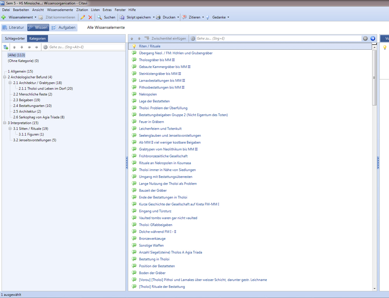
Task: Open the Bearbeiten menu
Action: [21, 10]
